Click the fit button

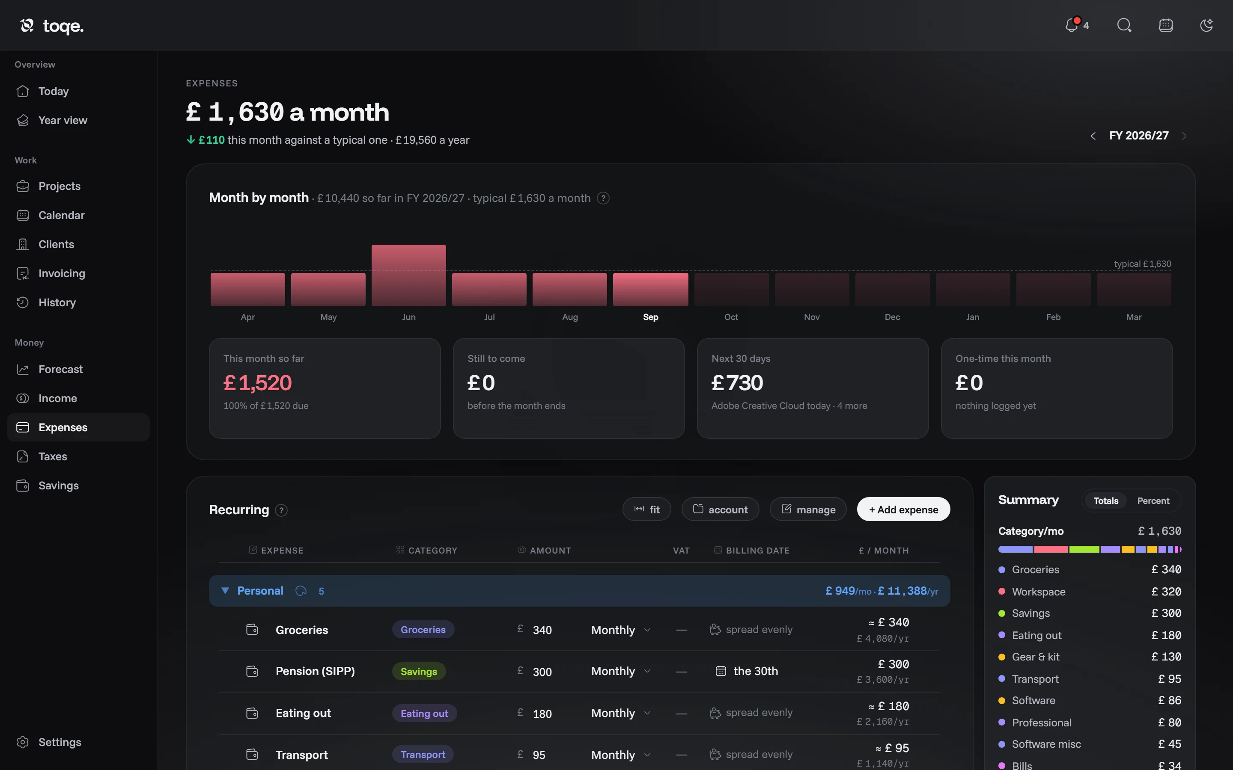coord(646,509)
